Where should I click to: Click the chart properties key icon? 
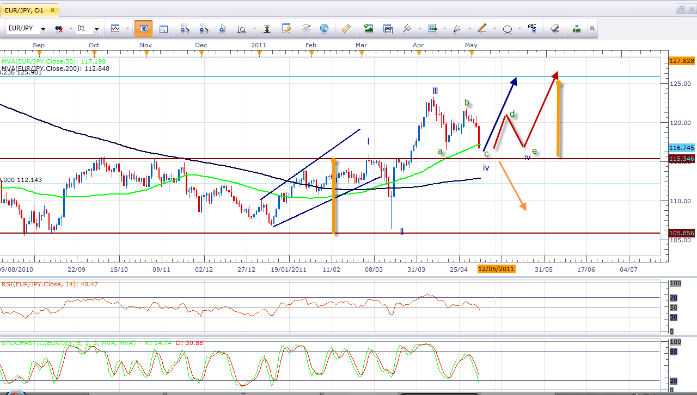(x=286, y=29)
